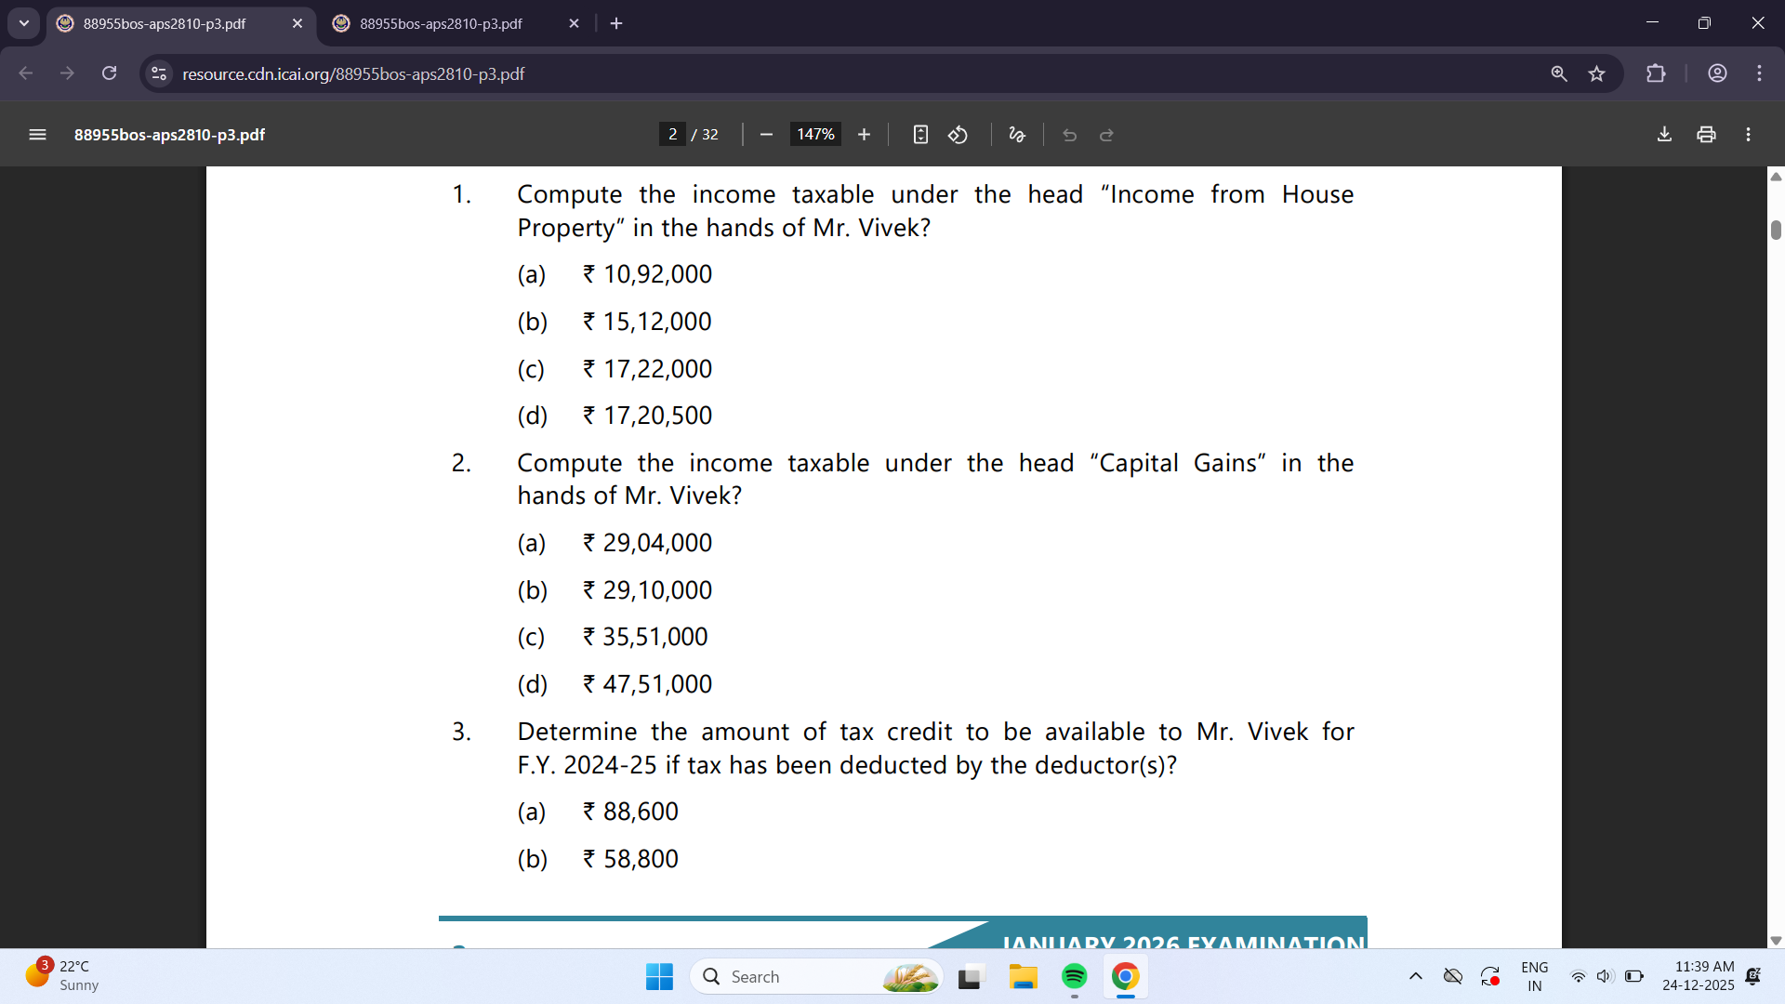Click the option text ₹ 17,22,000
Viewport: 1785px width, 1004px height.
(x=647, y=369)
